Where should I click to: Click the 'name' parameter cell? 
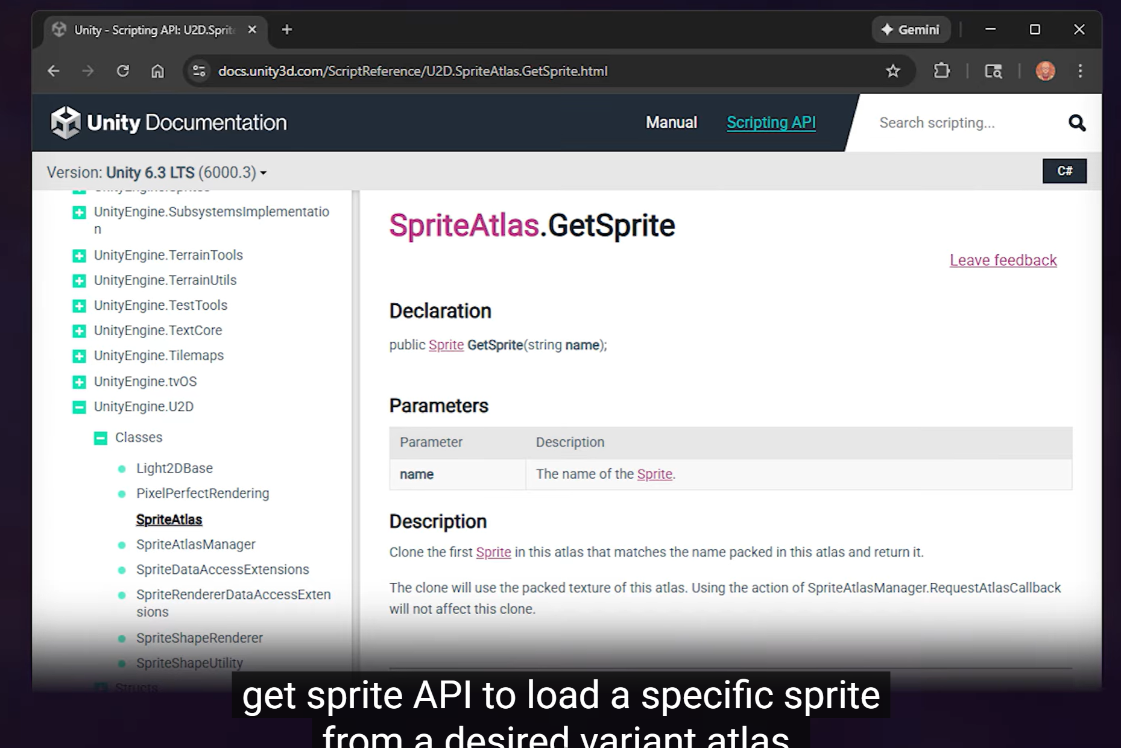pos(457,474)
